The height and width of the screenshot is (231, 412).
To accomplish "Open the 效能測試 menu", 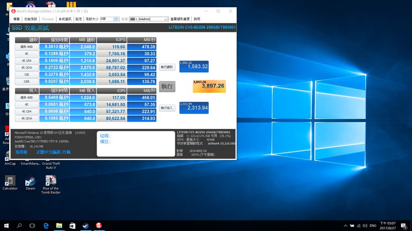I will (31, 19).
